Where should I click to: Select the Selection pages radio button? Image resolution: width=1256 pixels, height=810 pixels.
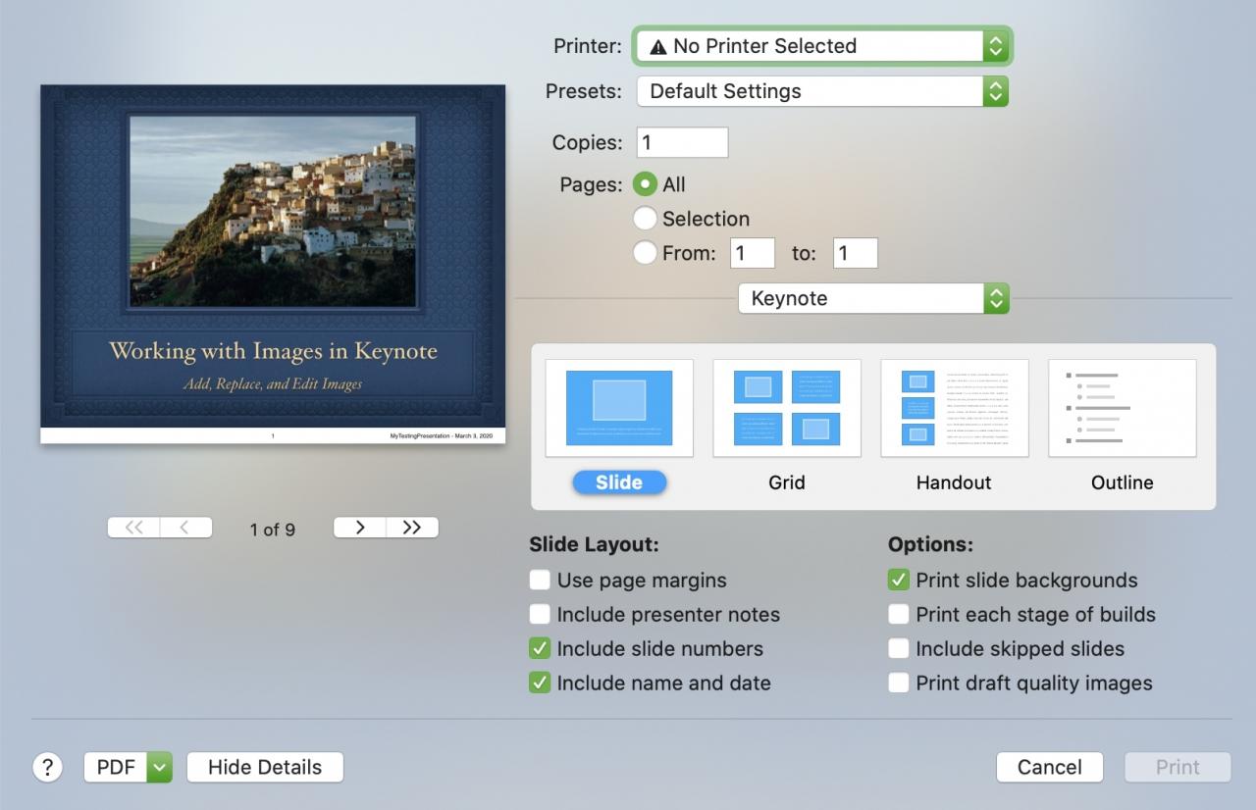pos(645,218)
